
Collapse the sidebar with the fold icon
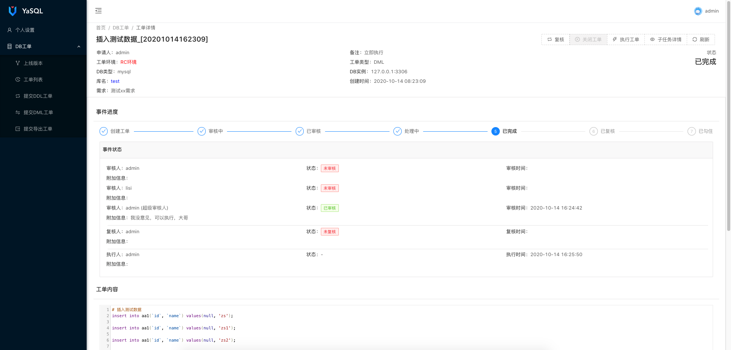click(98, 11)
